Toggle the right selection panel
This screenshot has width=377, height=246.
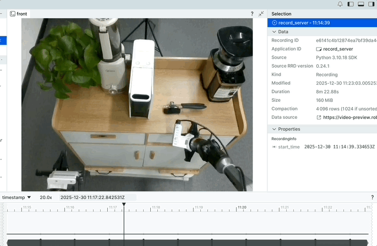(371, 4)
